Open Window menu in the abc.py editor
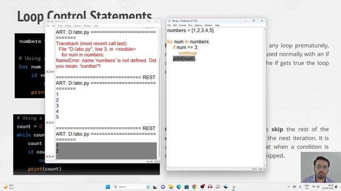This screenshot has height=191, width=341. tap(208, 25)
